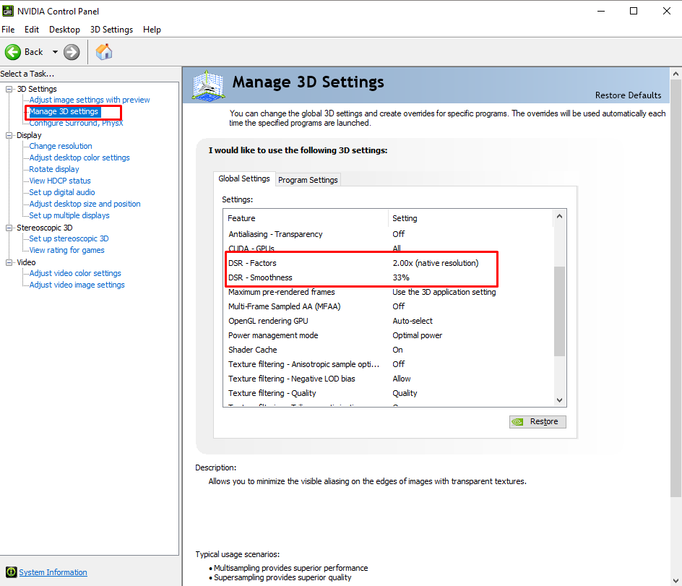Open View HDCP status
Viewport: 682px width, 586px height.
click(59, 181)
